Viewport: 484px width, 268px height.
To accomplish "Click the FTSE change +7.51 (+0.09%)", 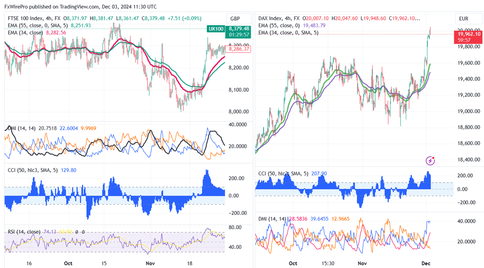I will tap(185, 18).
